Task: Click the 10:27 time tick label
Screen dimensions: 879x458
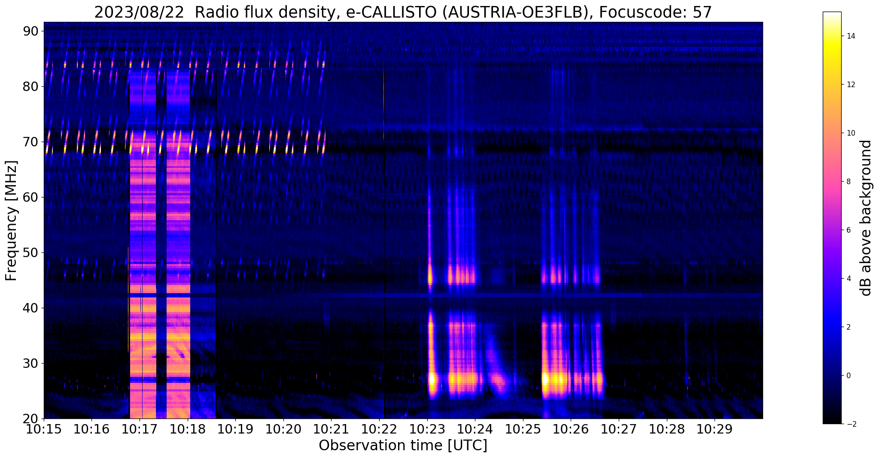Action: click(619, 429)
